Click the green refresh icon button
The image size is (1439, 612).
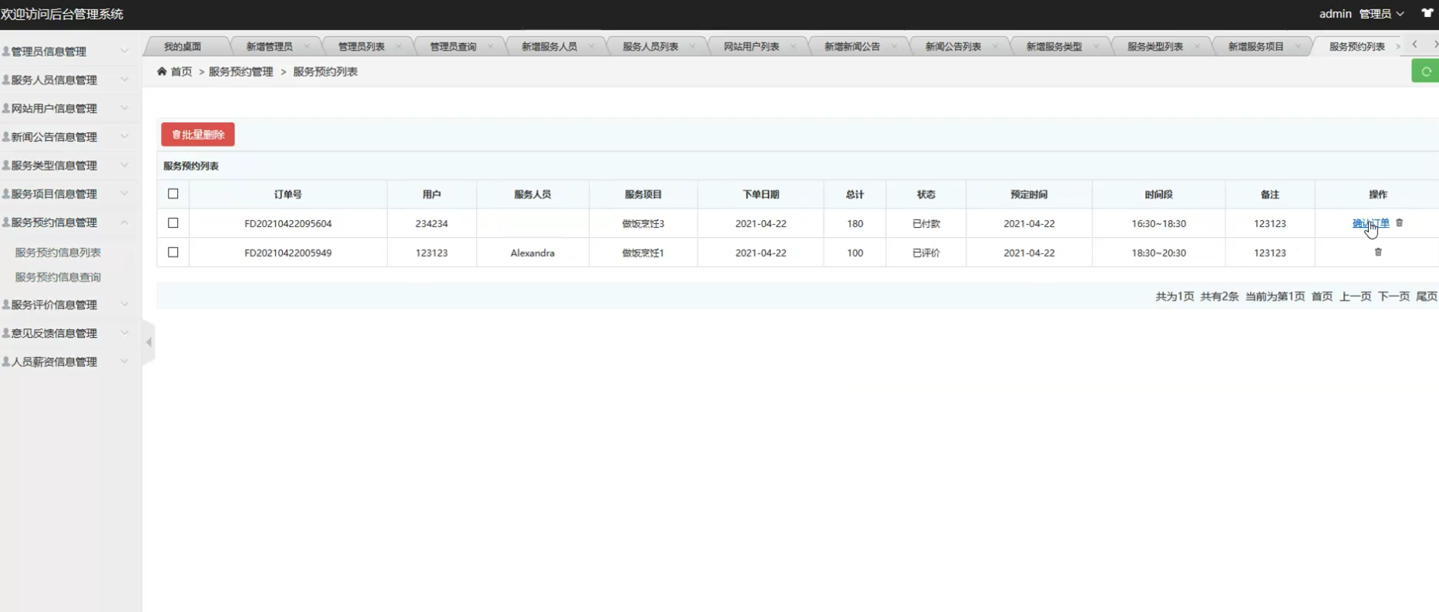pos(1426,72)
